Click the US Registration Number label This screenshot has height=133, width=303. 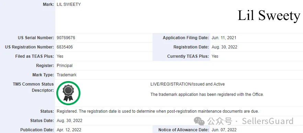30,47
